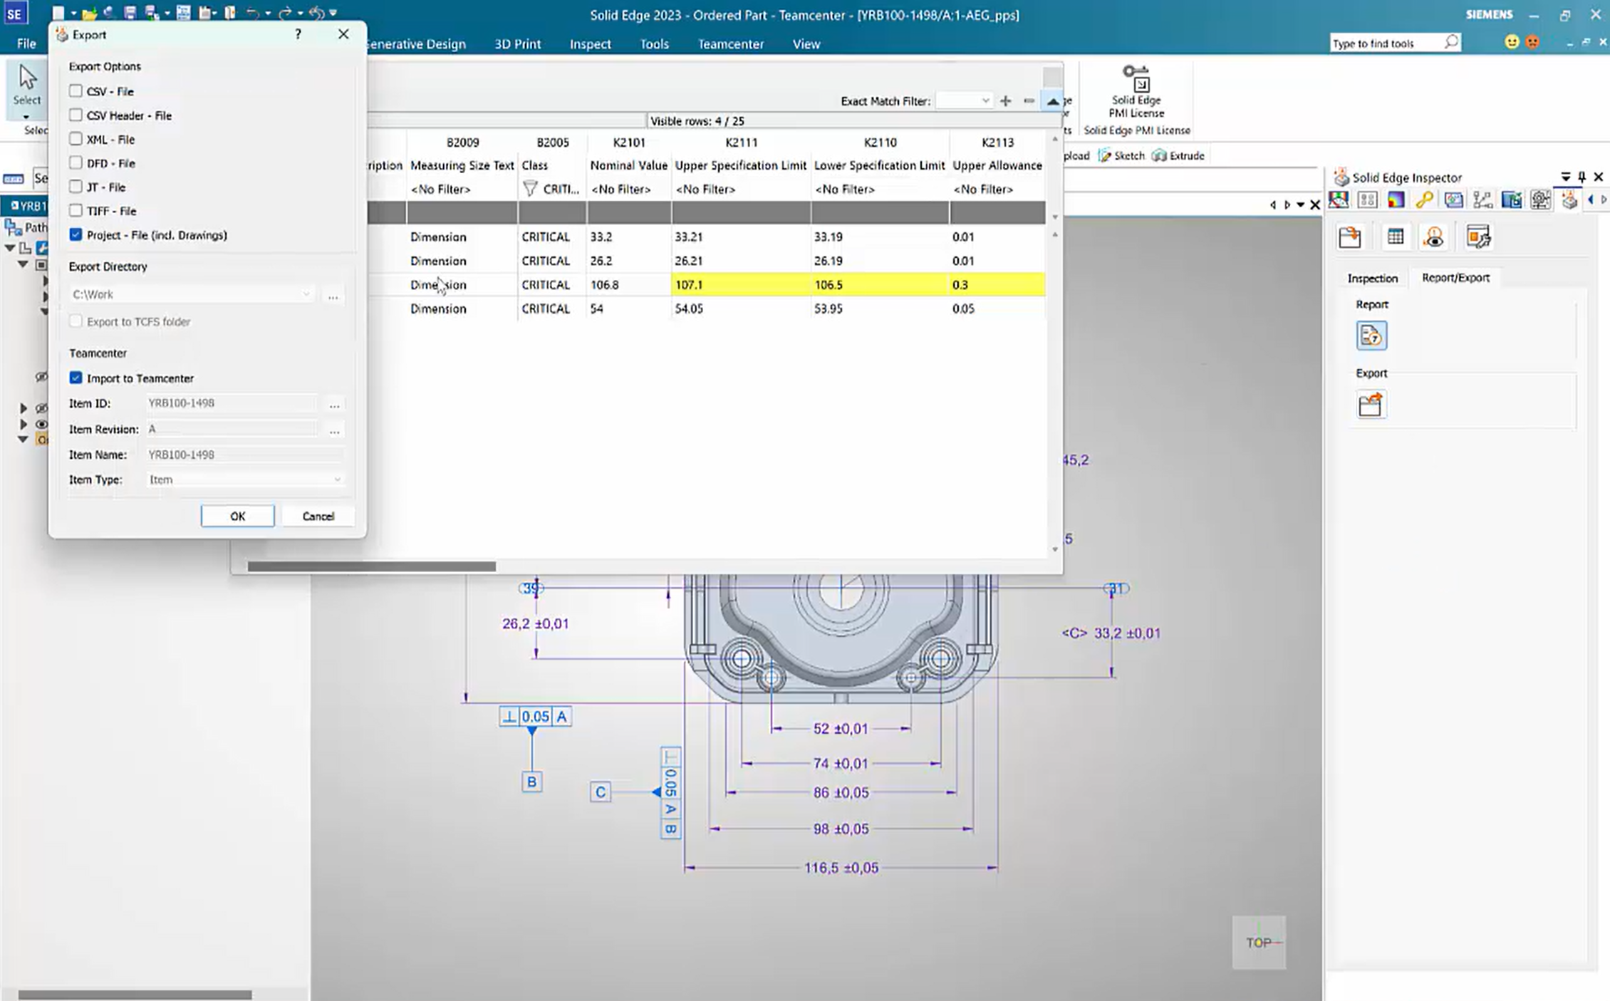This screenshot has width=1610, height=1001.
Task: Open the 3D Print ribbon tab
Action: (x=517, y=43)
